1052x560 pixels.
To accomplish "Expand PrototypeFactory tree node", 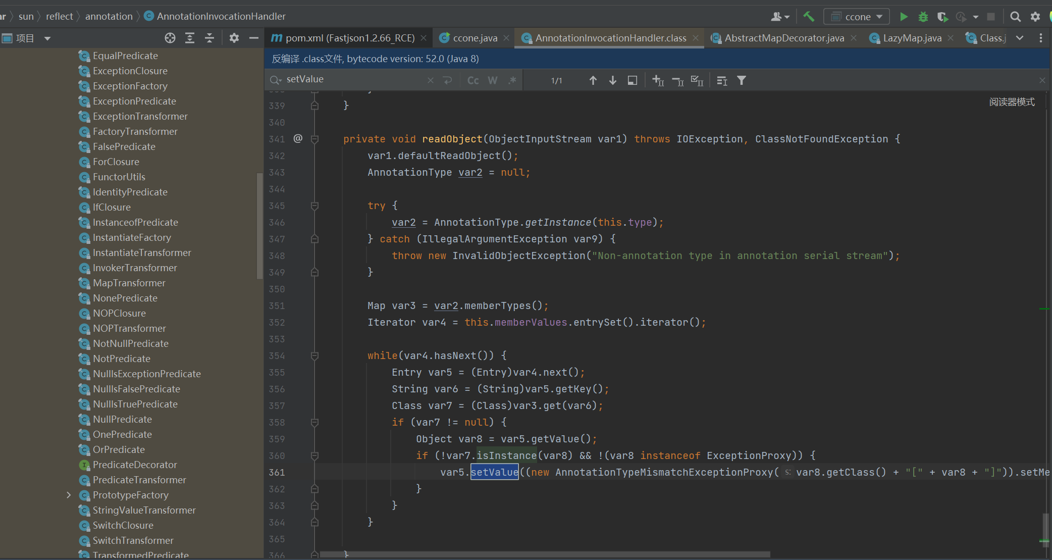I will [x=69, y=495].
